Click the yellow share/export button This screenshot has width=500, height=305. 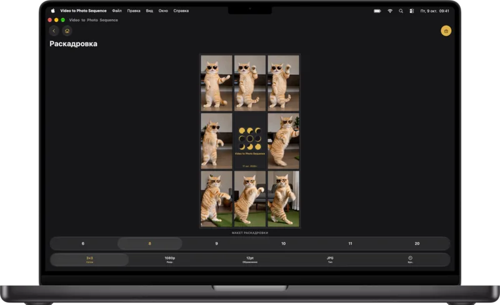coord(446,31)
